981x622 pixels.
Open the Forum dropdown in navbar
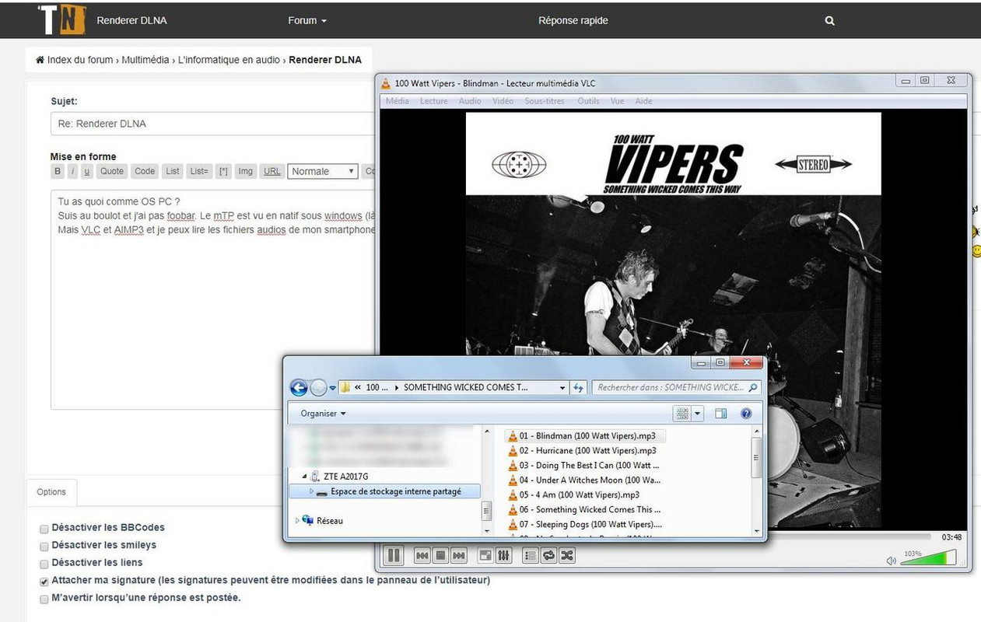[x=307, y=20]
